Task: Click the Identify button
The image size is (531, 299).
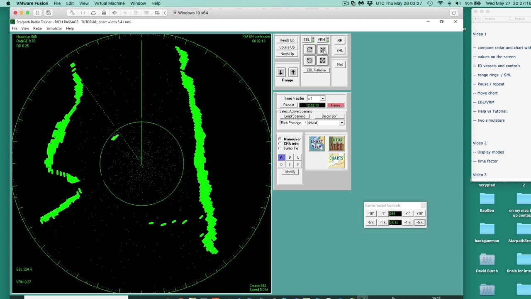Action: point(290,172)
